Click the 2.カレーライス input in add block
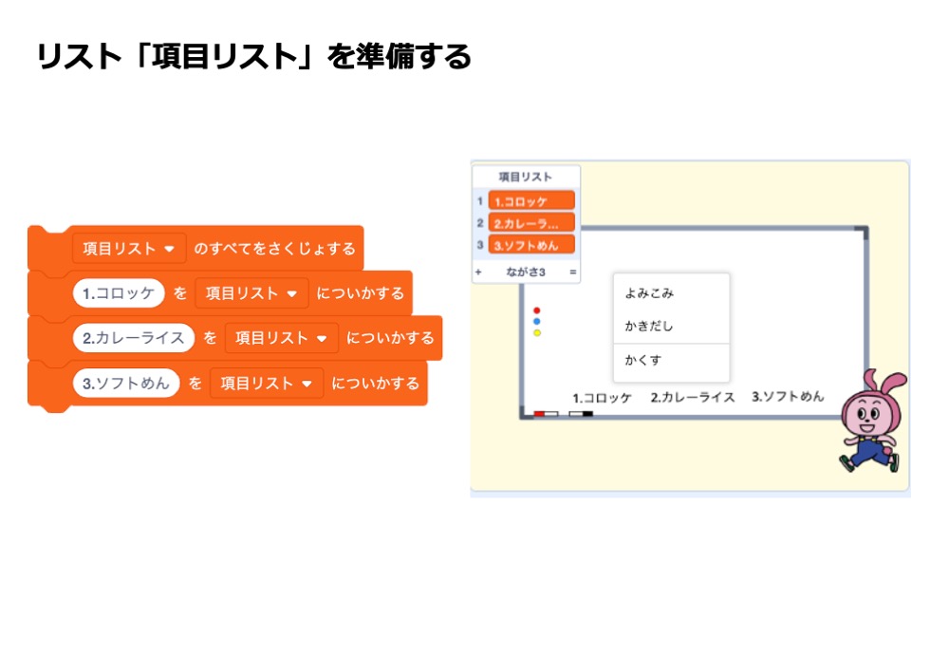Viewport: 949px width, 657px height. (134, 338)
